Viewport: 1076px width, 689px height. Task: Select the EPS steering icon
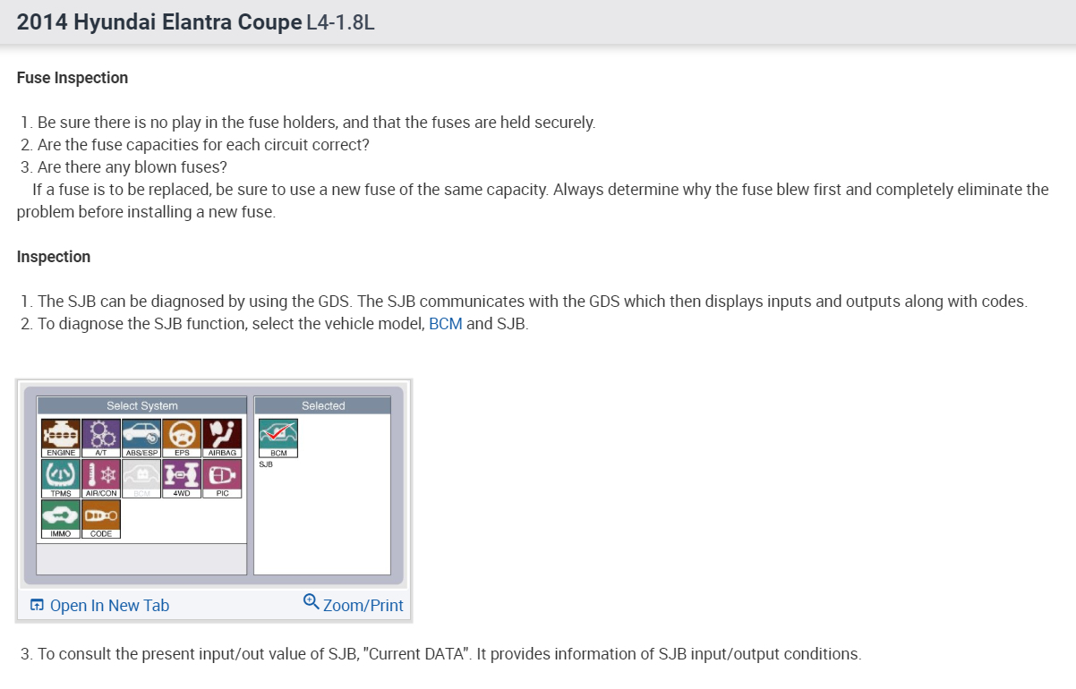182,438
